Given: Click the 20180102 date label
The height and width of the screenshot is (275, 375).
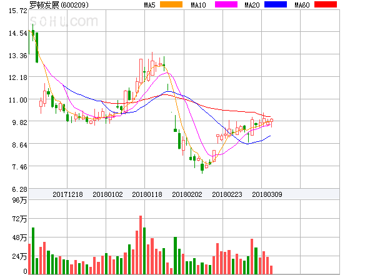Looking at the screenshot, I should (107, 194).
